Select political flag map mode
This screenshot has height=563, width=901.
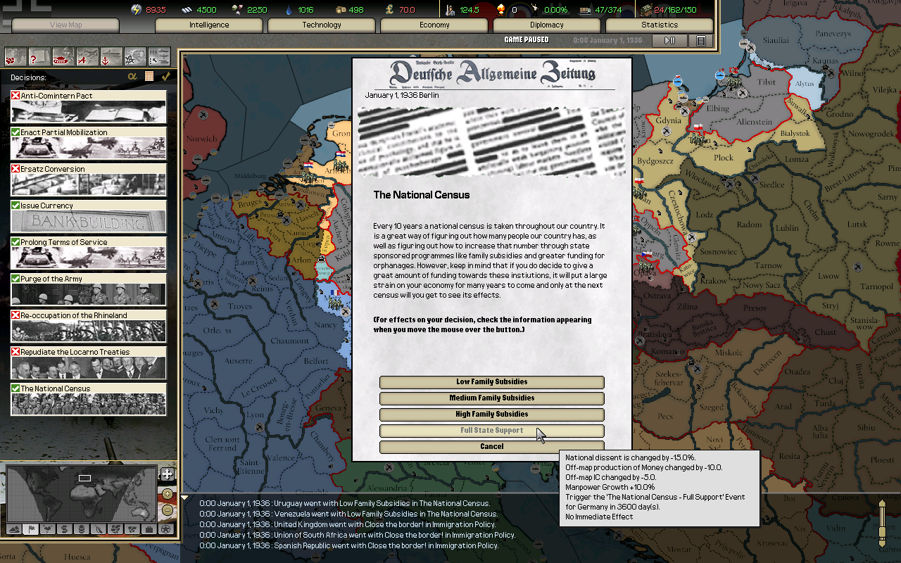(x=30, y=529)
